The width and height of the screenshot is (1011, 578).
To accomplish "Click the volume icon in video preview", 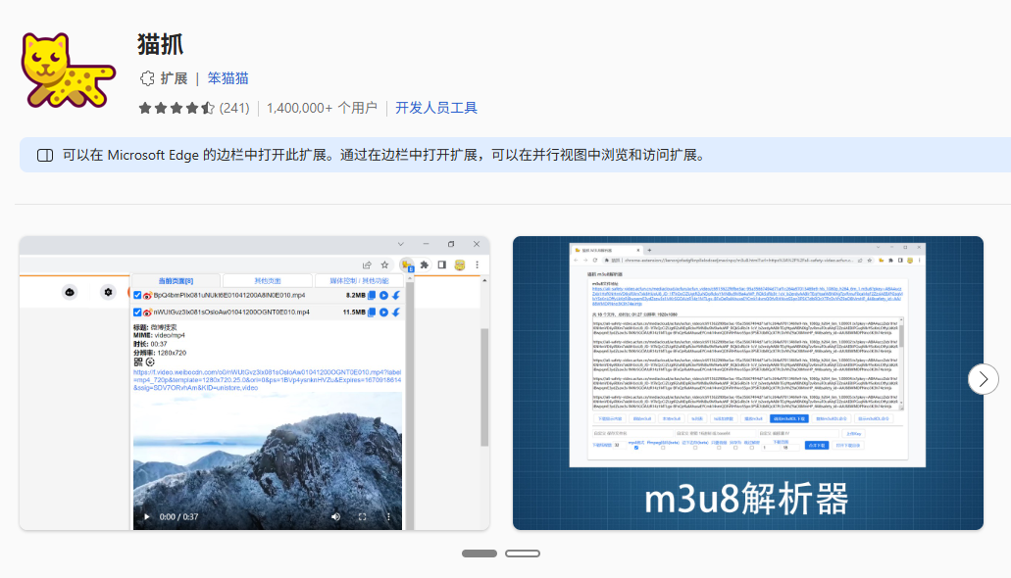I will click(335, 517).
